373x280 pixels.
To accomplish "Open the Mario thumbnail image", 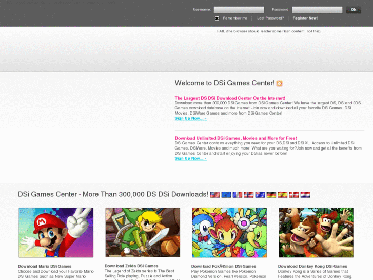I will (x=56, y=233).
